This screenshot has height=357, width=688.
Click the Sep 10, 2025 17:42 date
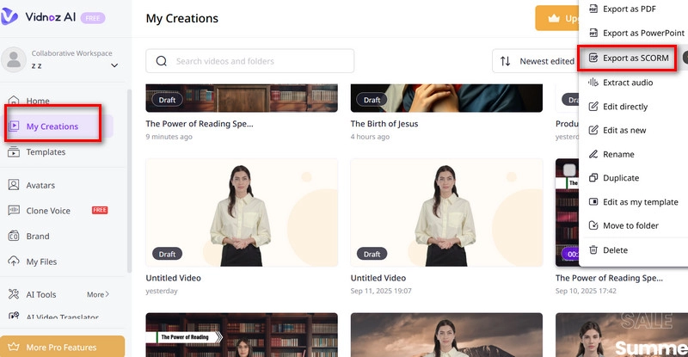[586, 291]
